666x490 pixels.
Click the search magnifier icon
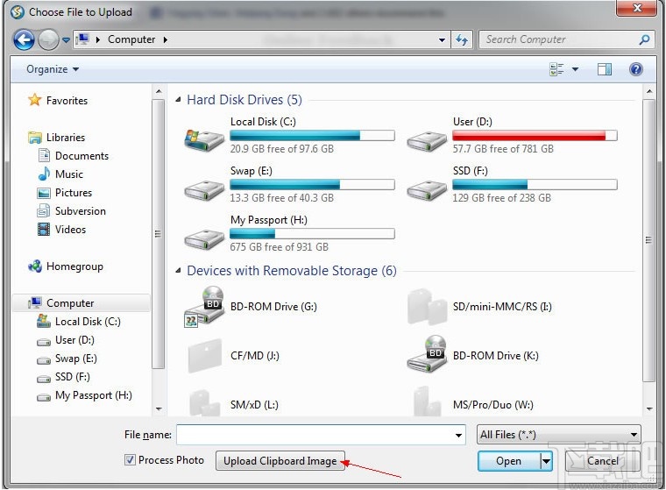(644, 39)
